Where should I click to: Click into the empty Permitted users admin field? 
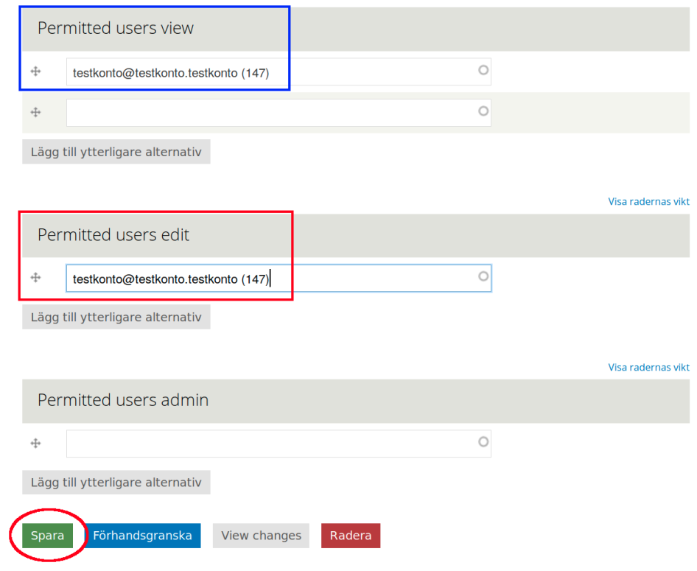[279, 444]
